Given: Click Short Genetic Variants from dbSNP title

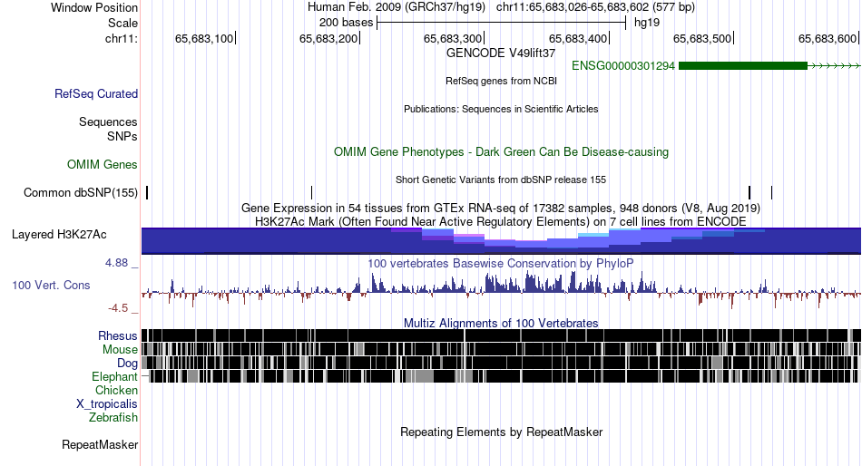Looking at the screenshot, I should point(501,180).
